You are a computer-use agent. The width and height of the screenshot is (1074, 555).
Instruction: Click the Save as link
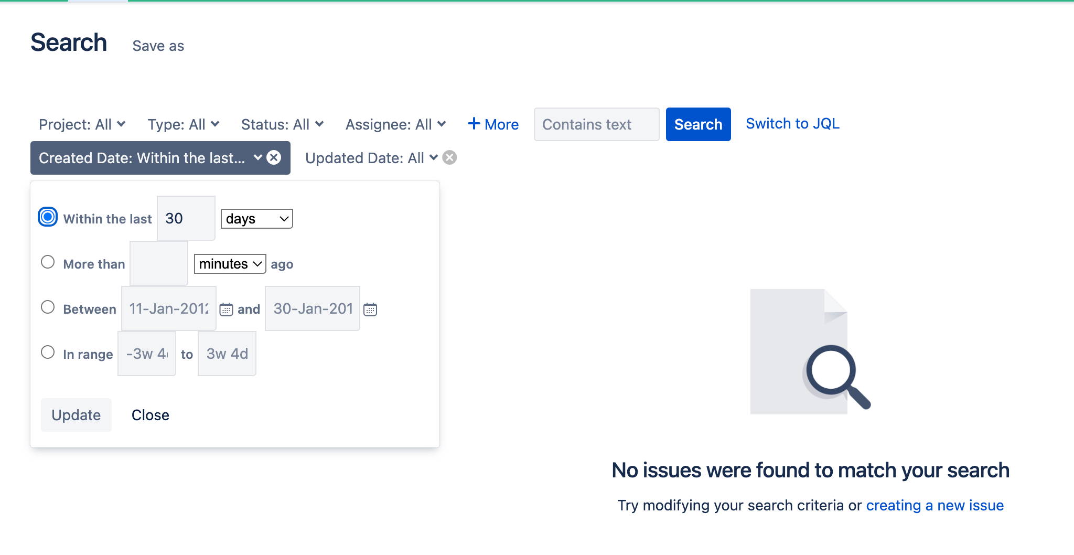pyautogui.click(x=158, y=46)
